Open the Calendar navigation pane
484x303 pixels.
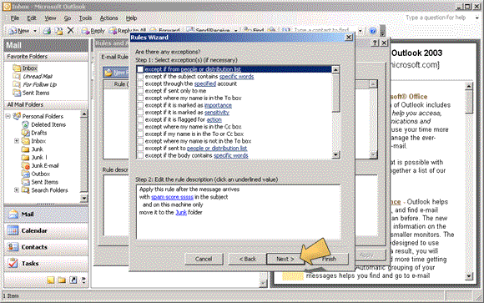click(x=46, y=230)
